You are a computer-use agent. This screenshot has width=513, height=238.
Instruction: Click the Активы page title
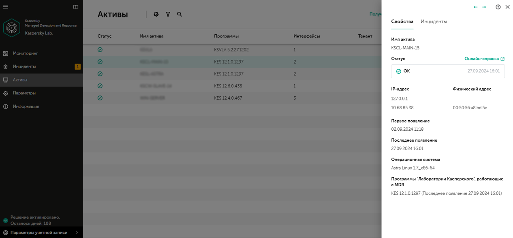tap(113, 15)
